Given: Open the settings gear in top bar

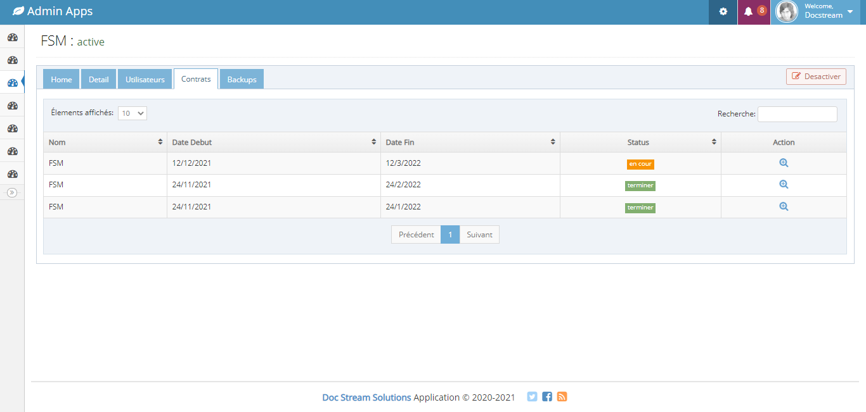Looking at the screenshot, I should tap(723, 12).
